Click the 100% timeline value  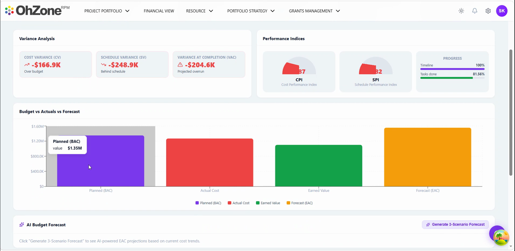click(x=480, y=65)
